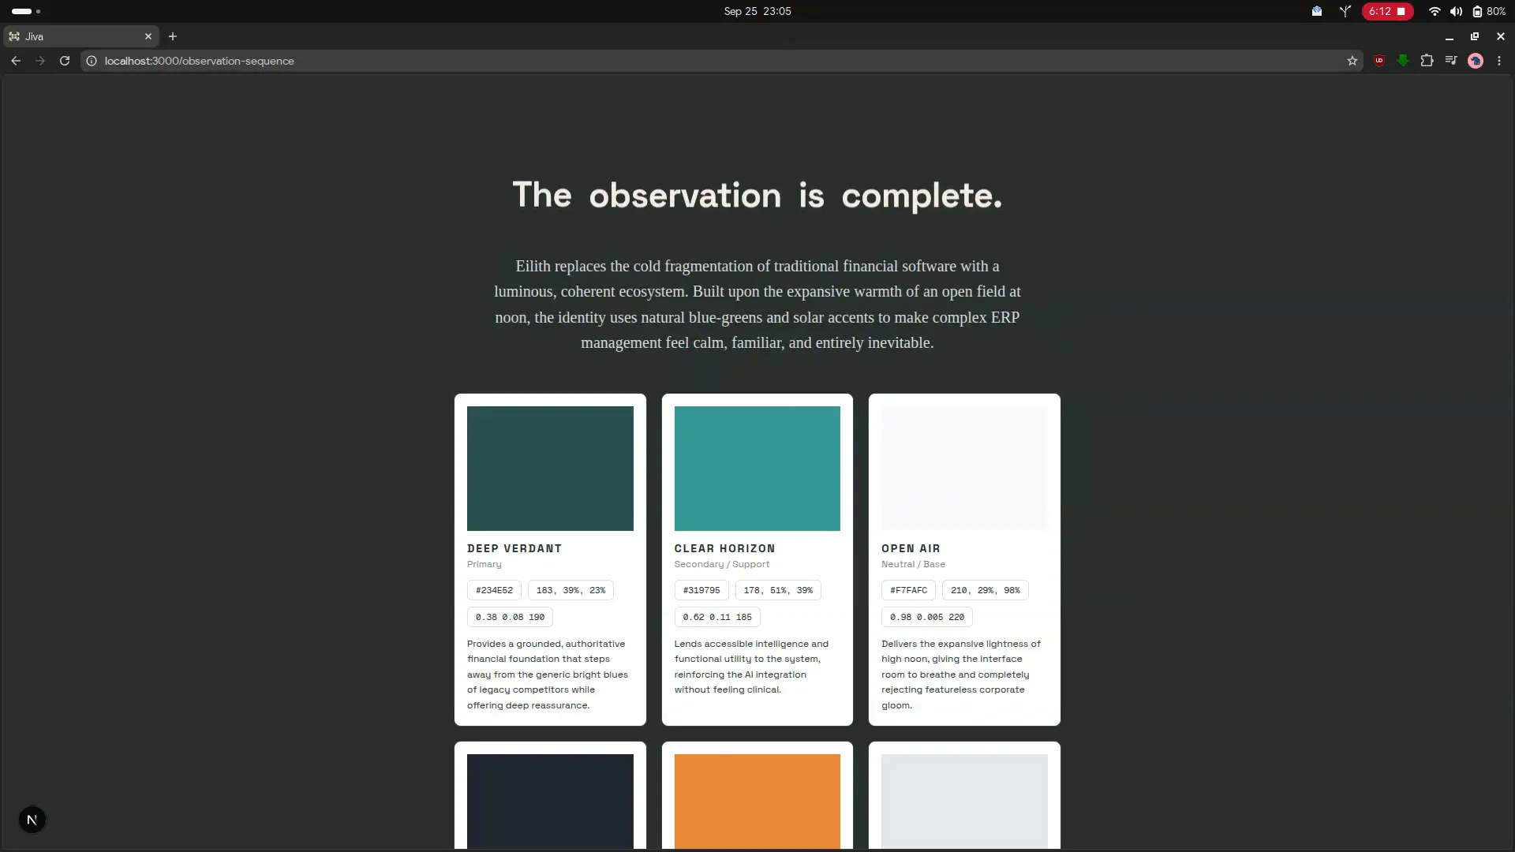Click the "Neutral / Base" role label

click(913, 564)
